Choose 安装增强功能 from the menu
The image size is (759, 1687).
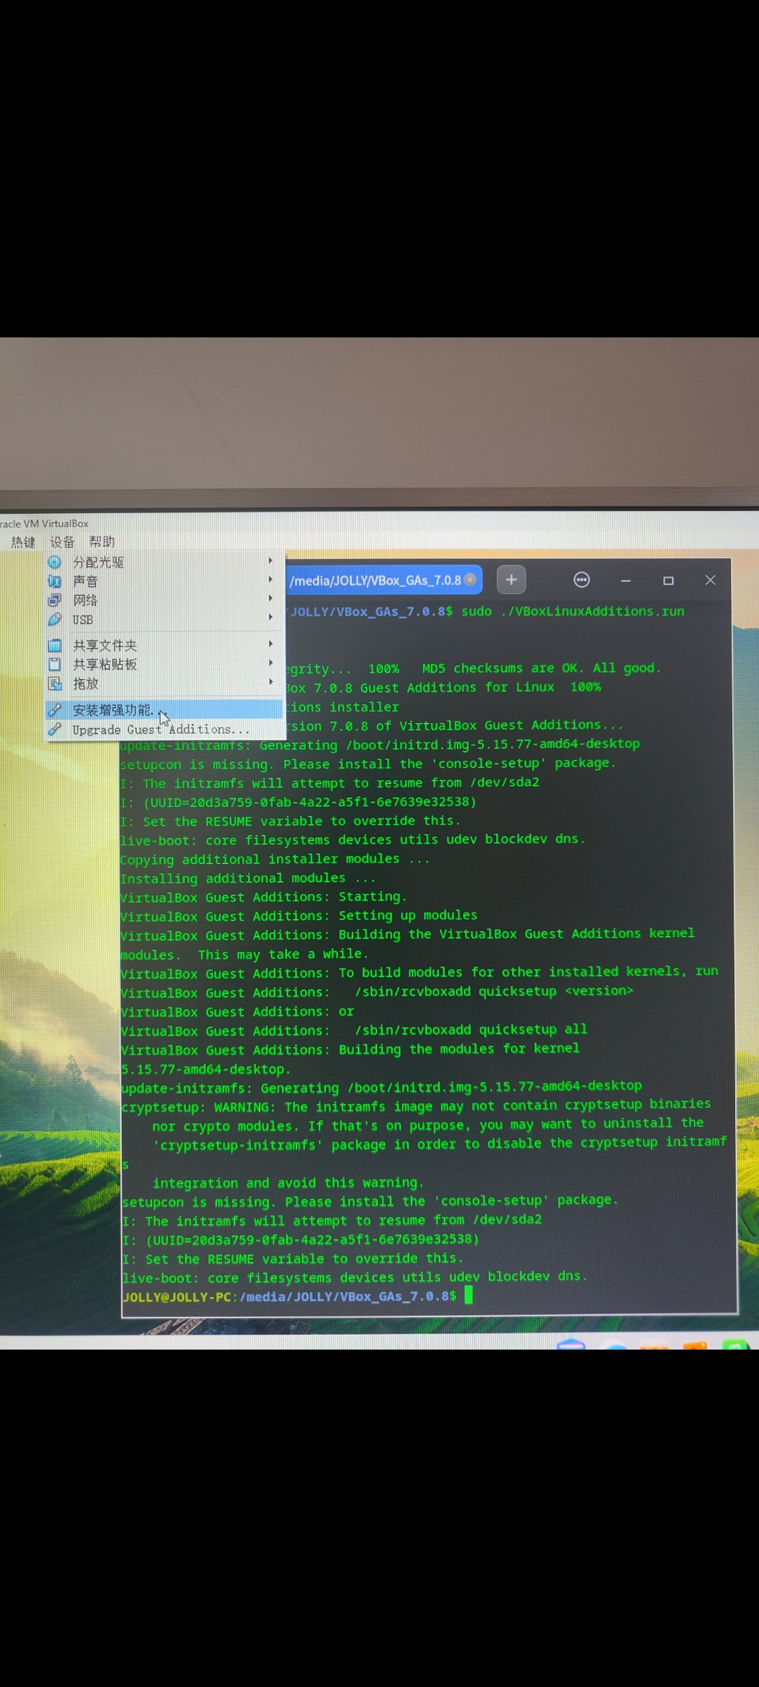(x=112, y=710)
